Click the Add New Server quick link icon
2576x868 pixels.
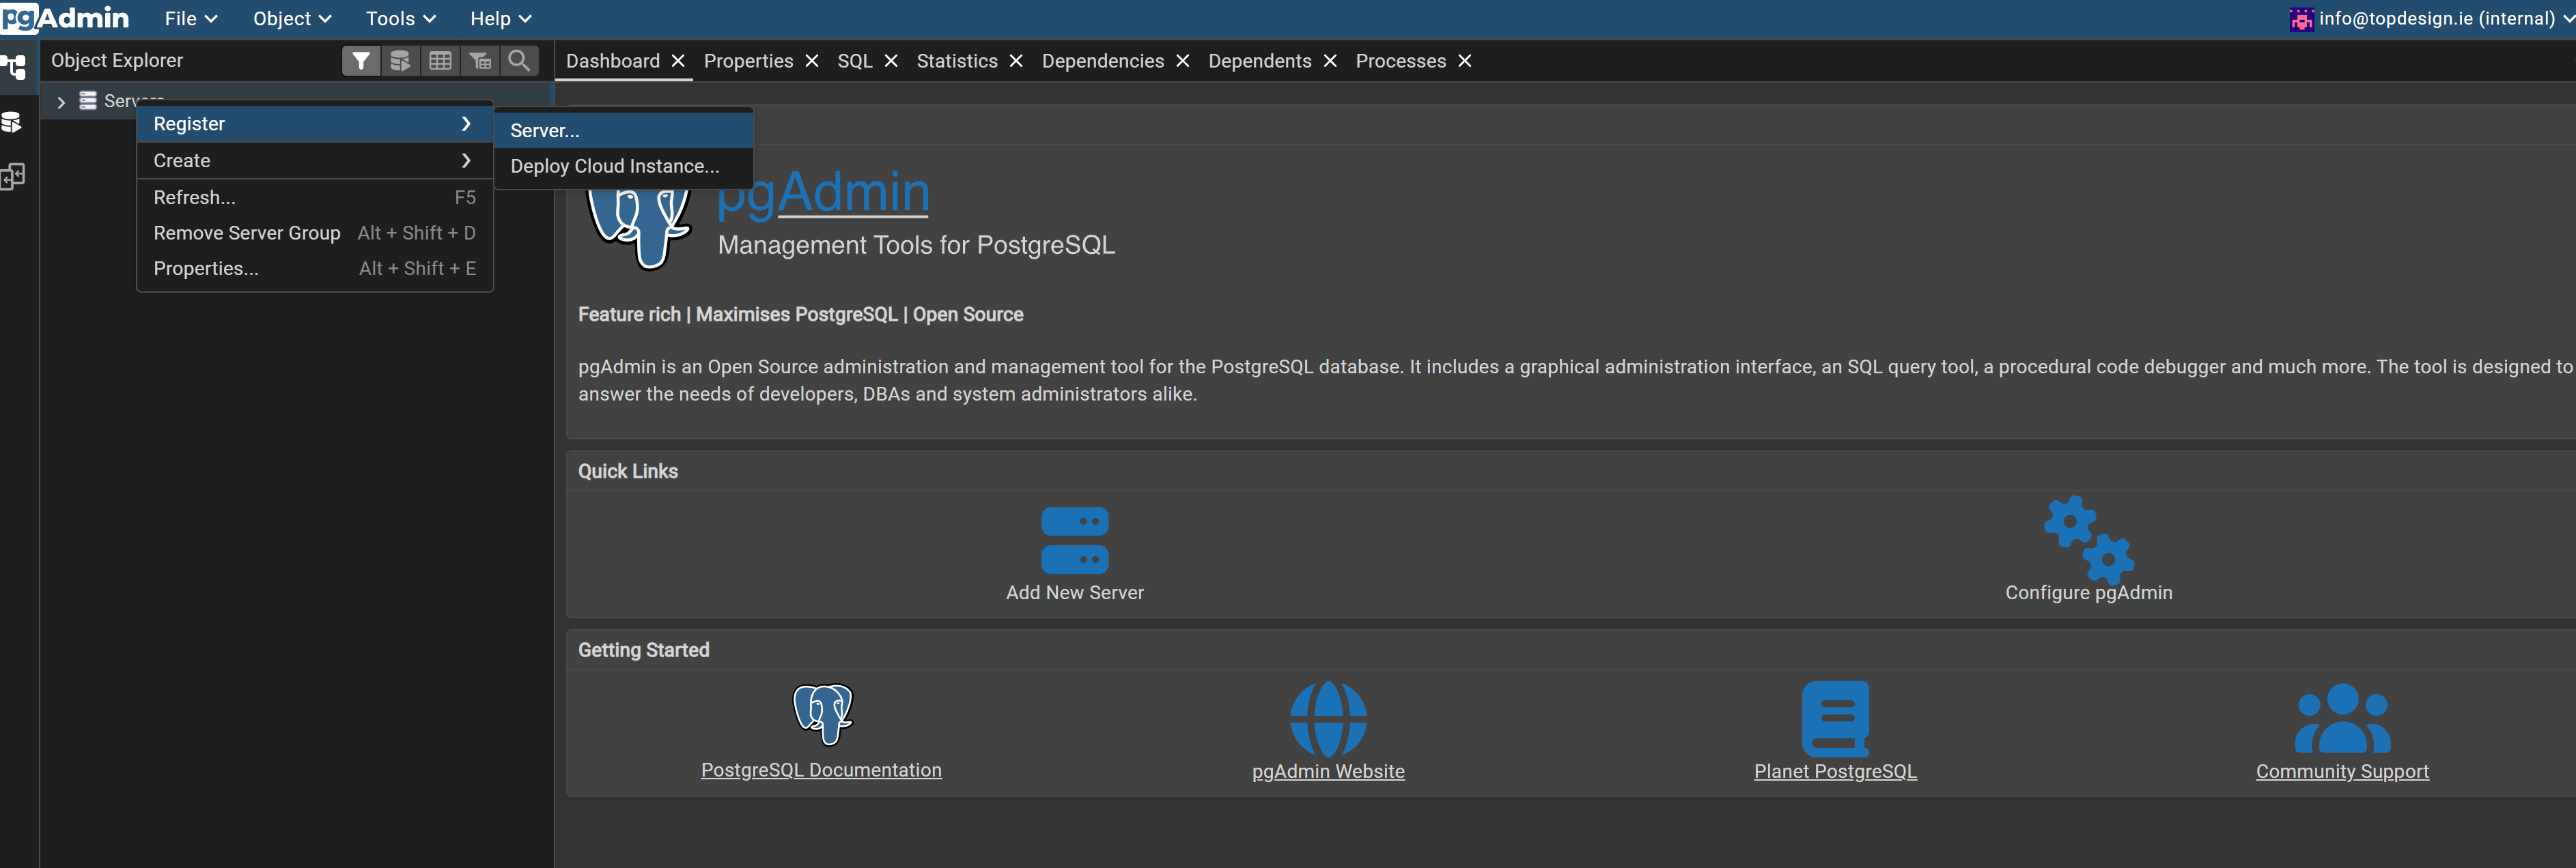point(1074,540)
